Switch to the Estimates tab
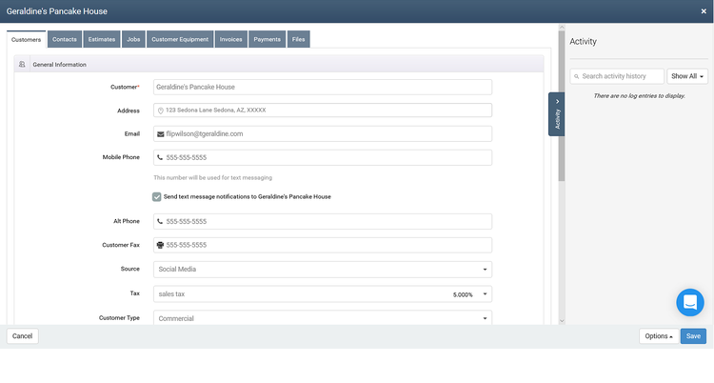Image resolution: width=714 pixels, height=383 pixels. pos(102,39)
